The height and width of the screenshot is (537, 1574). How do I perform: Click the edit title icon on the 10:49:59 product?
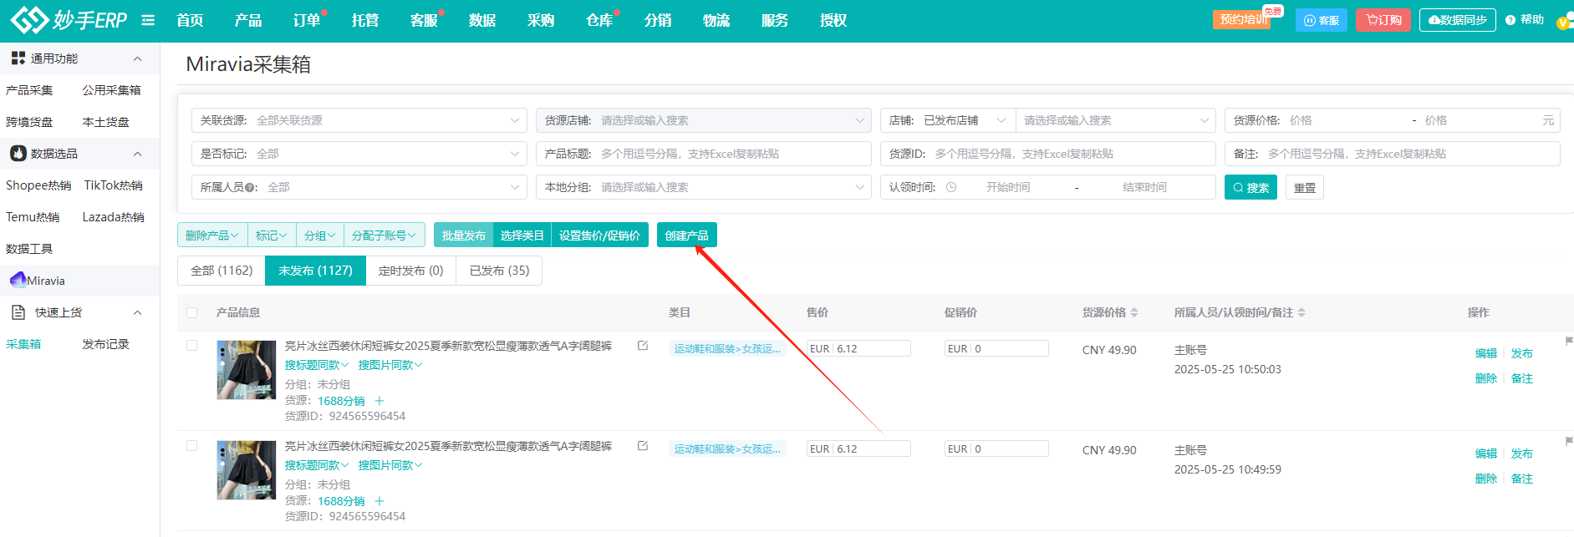coord(643,445)
